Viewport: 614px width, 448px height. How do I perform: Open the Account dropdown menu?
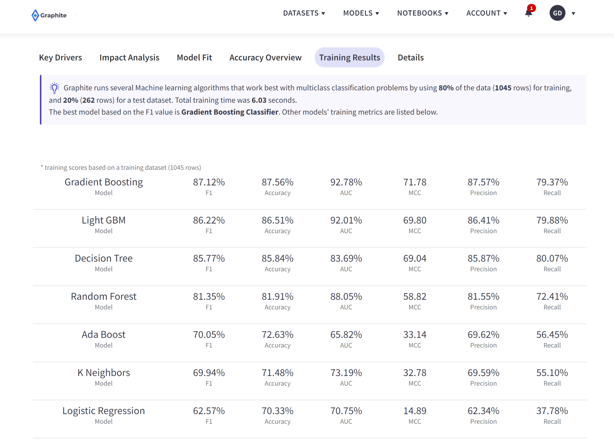pos(486,13)
